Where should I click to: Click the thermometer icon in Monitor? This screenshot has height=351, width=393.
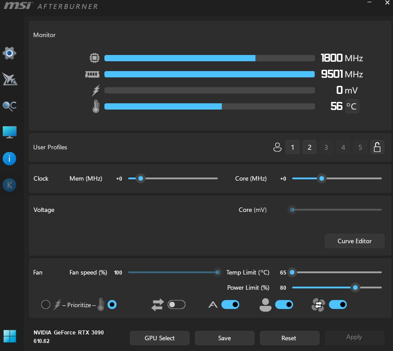pyautogui.click(x=96, y=106)
